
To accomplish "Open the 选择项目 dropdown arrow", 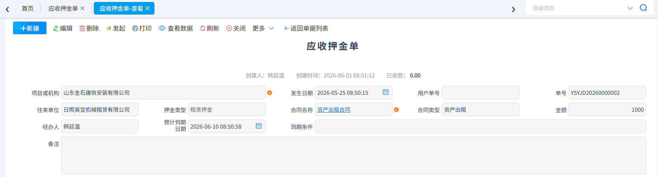I will click(x=630, y=8).
